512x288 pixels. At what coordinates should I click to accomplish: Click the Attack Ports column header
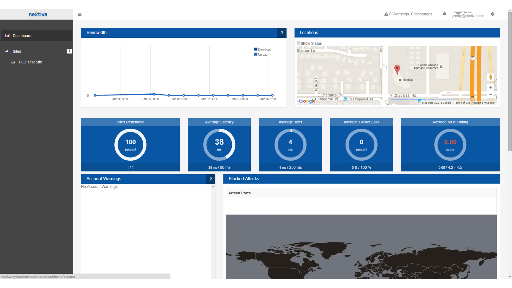click(287, 193)
